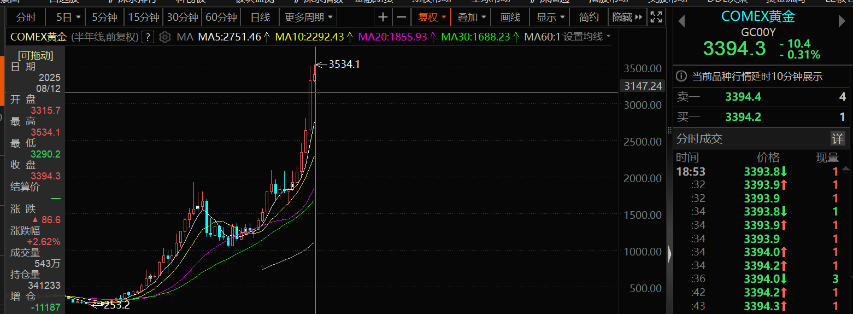The height and width of the screenshot is (314, 853).
Task: Open the 复权 dropdown
Action: (431, 18)
